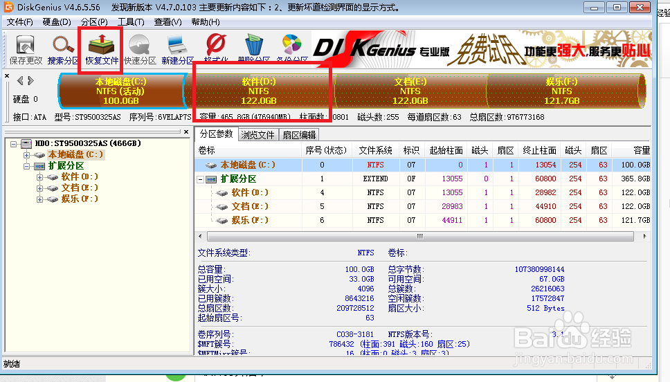
Task: Select the 文档(E:) partition bar in disk map
Action: [x=410, y=91]
